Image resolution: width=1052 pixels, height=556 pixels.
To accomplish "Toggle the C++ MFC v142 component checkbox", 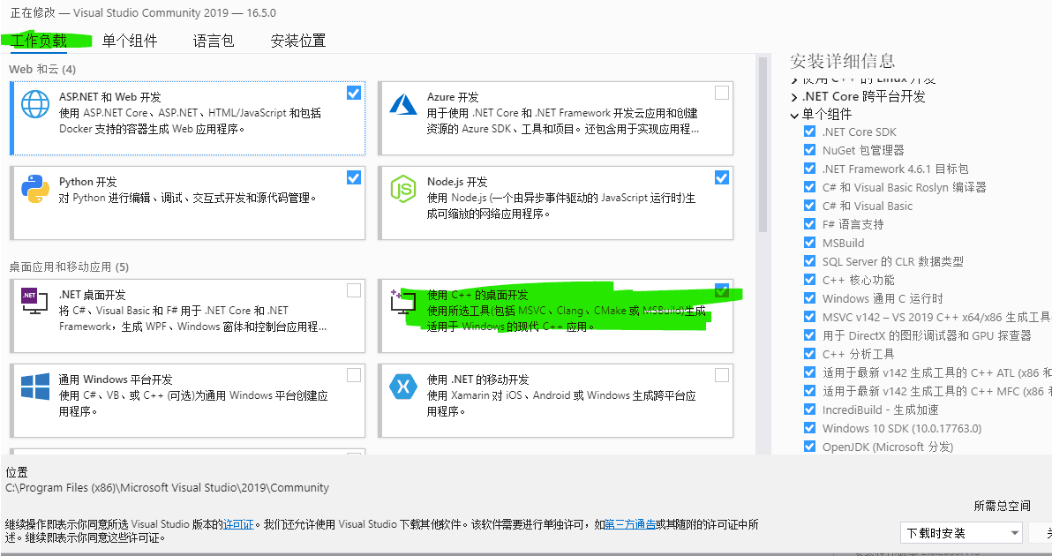I will [x=810, y=391].
